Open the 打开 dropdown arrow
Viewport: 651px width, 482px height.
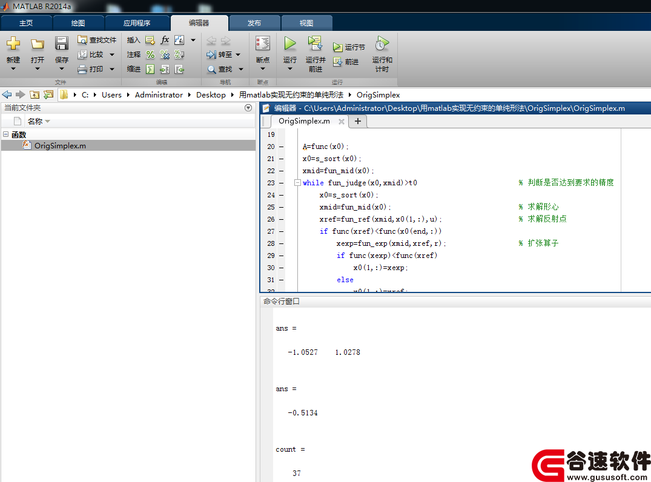tap(38, 69)
